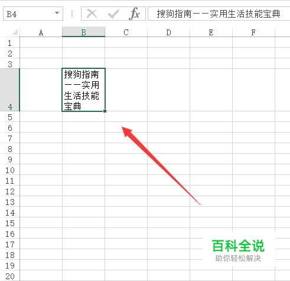Select row 9 header
Screen dimensions: 290x281
click(10, 159)
